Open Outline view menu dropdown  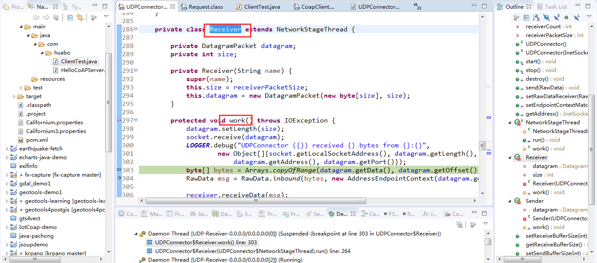(x=589, y=17)
